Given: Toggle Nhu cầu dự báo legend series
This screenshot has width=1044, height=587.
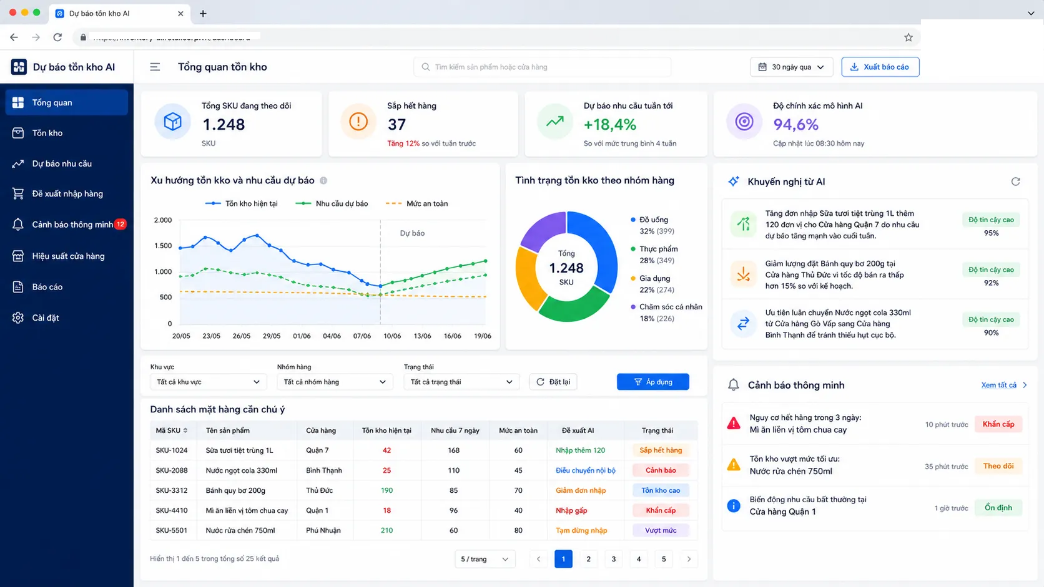Looking at the screenshot, I should 332,203.
